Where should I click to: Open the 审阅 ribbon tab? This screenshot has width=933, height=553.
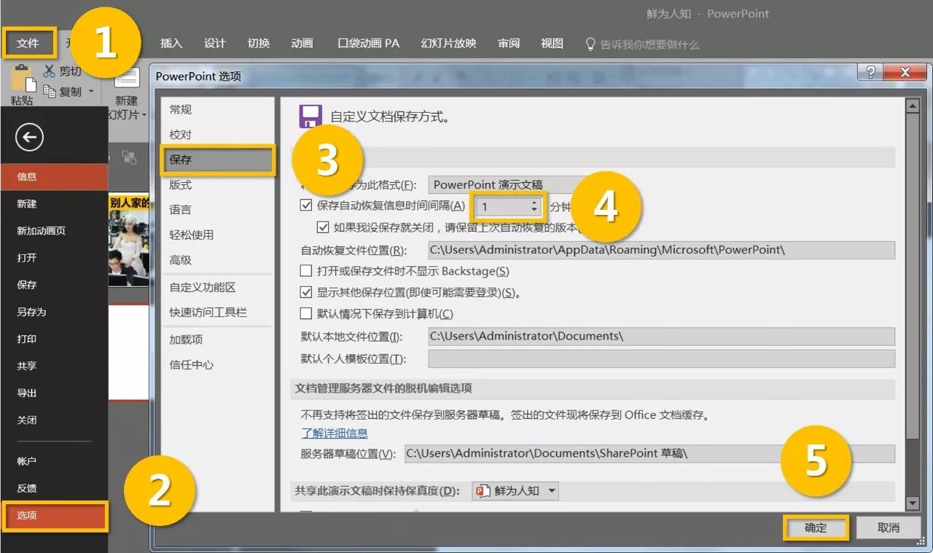click(509, 44)
